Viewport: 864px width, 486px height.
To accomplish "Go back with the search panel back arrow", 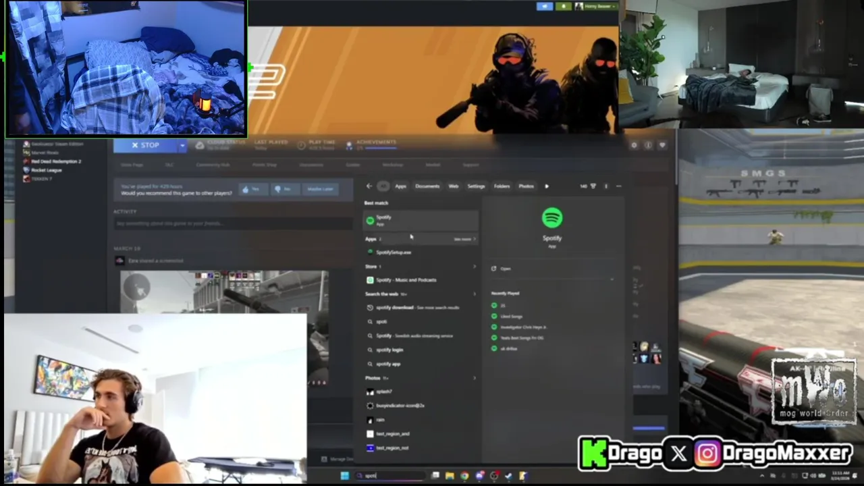I will [369, 186].
